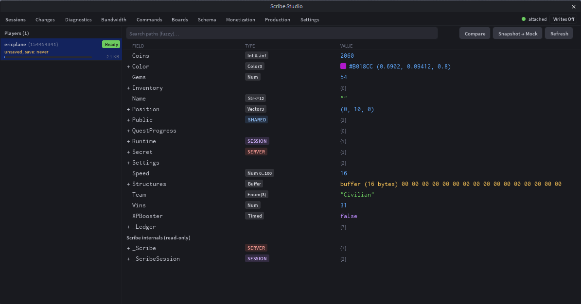Click the SESSION badge on Runtime
Image resolution: width=581 pixels, height=304 pixels.
(257, 141)
